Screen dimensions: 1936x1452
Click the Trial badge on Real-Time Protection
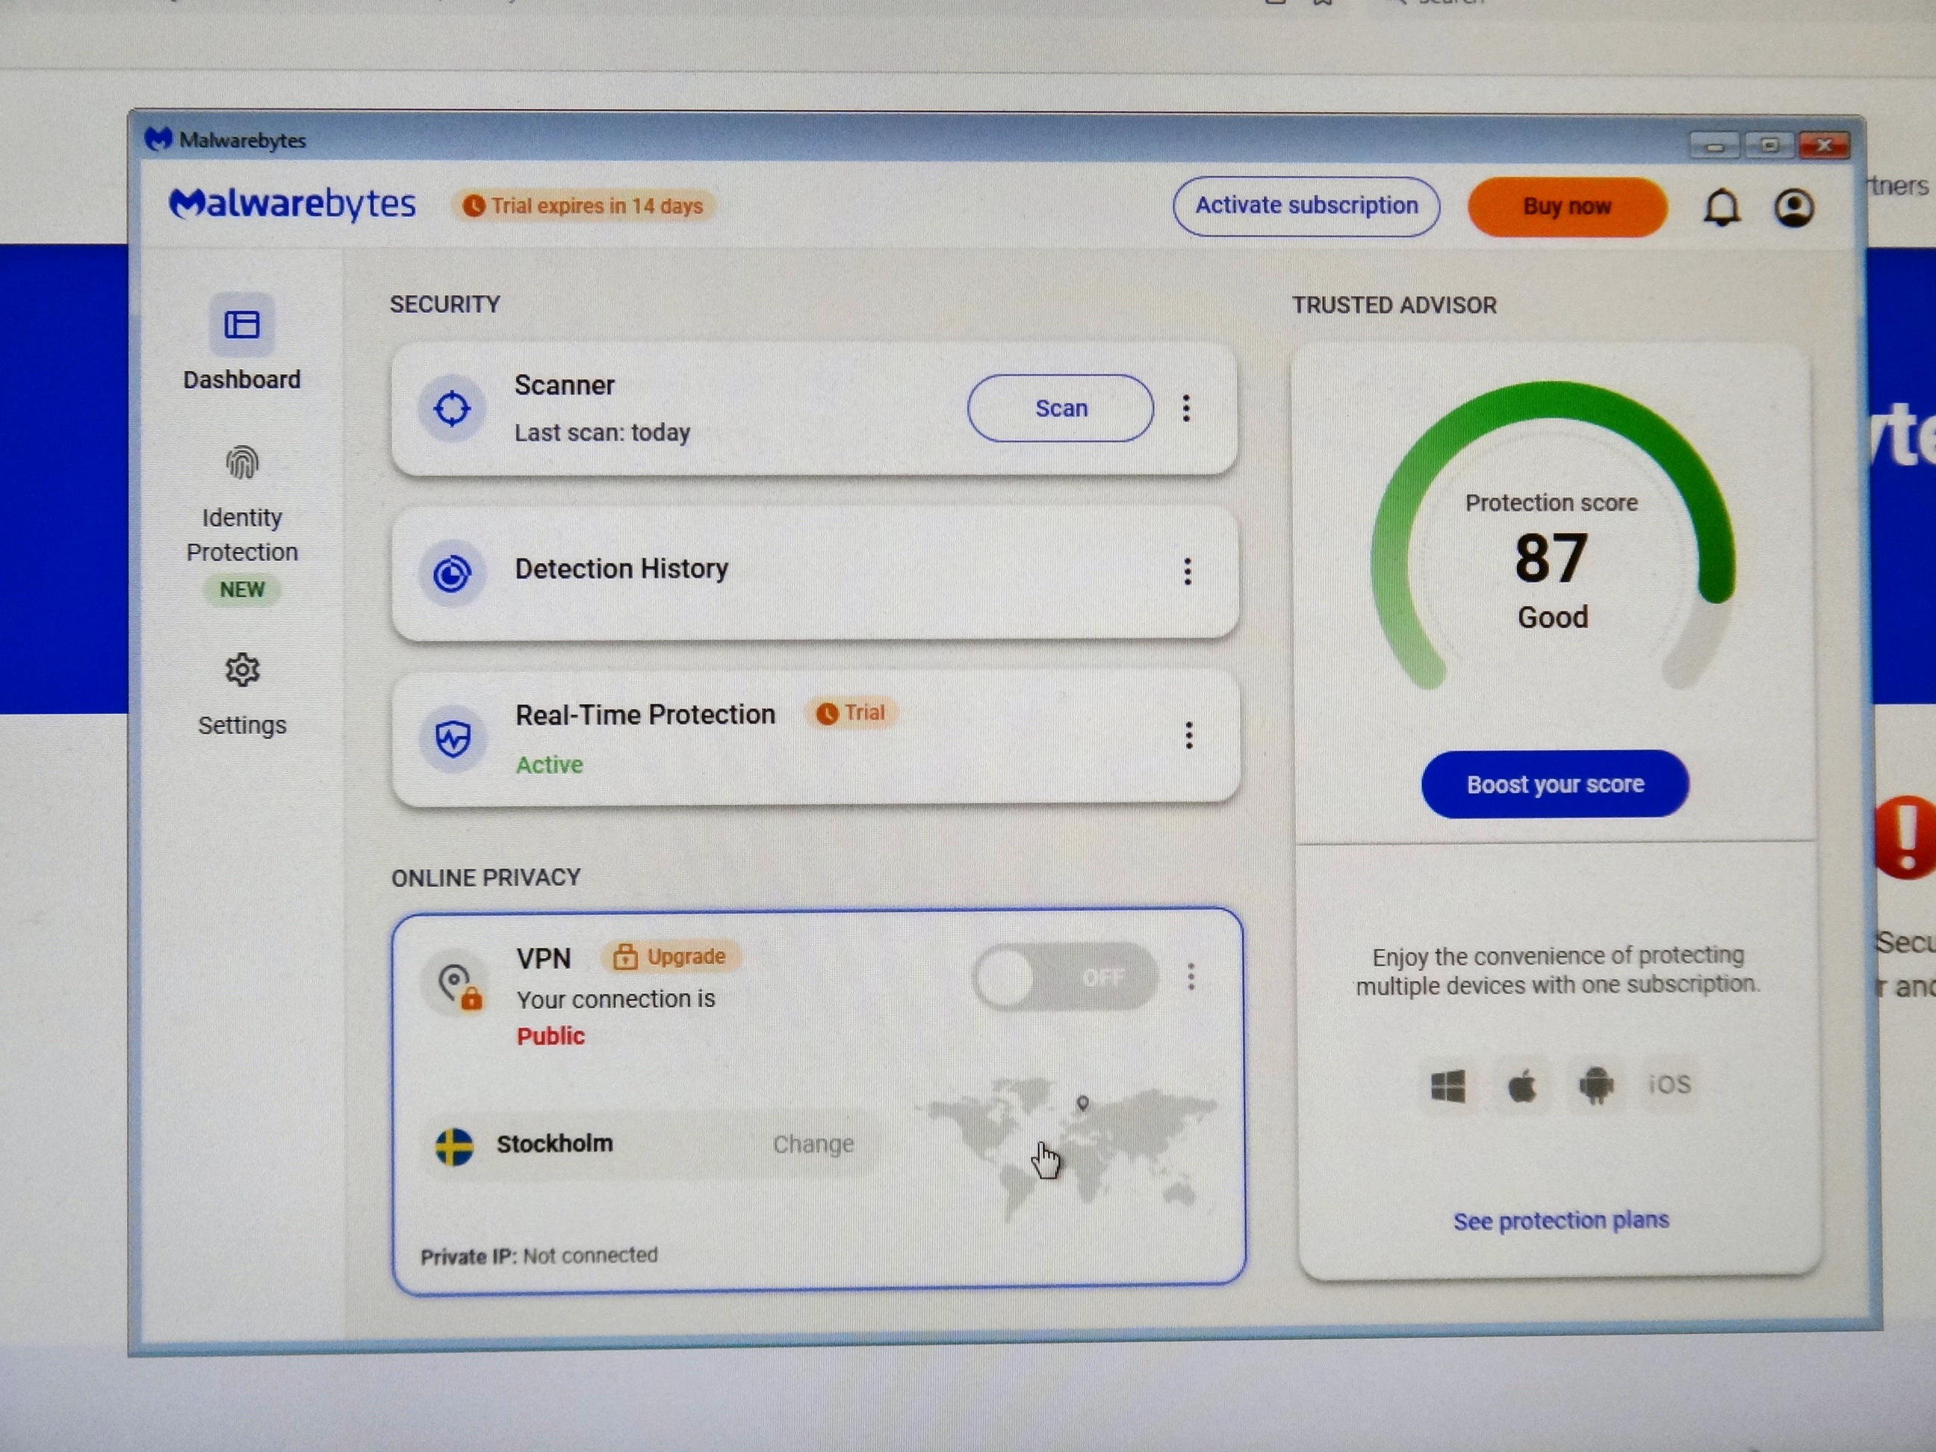pos(851,713)
